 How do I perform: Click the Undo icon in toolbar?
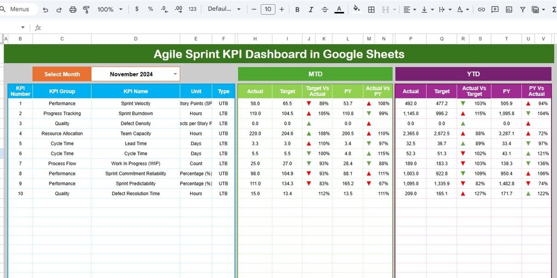pyautogui.click(x=45, y=9)
